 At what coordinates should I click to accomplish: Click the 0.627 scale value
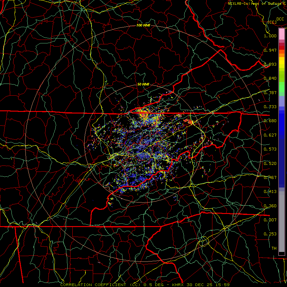pyautogui.click(x=270, y=135)
